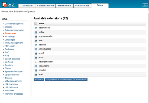Go to User accounts tab

[82, 6]
